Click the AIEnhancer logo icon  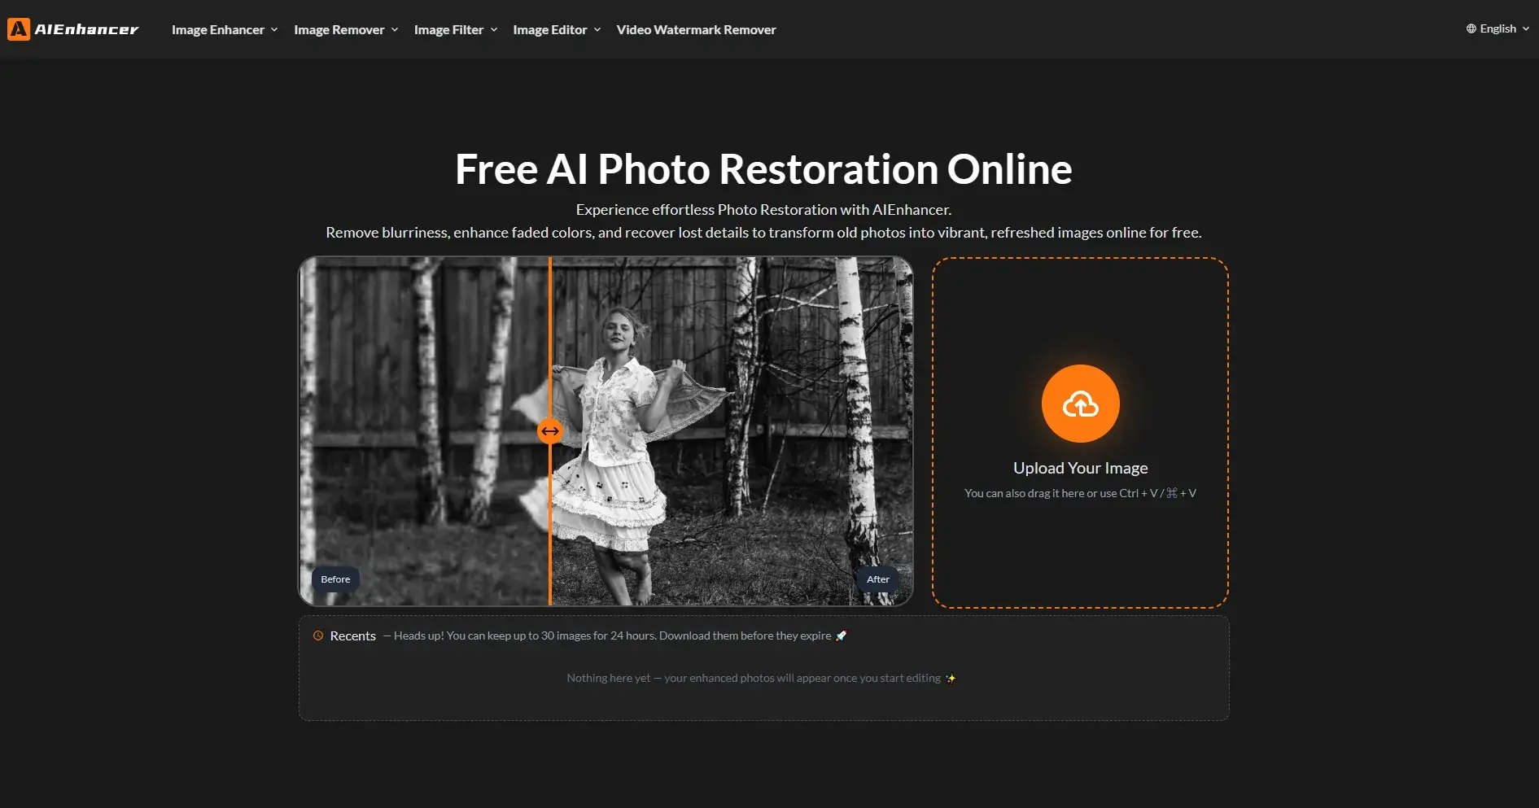pos(17,28)
